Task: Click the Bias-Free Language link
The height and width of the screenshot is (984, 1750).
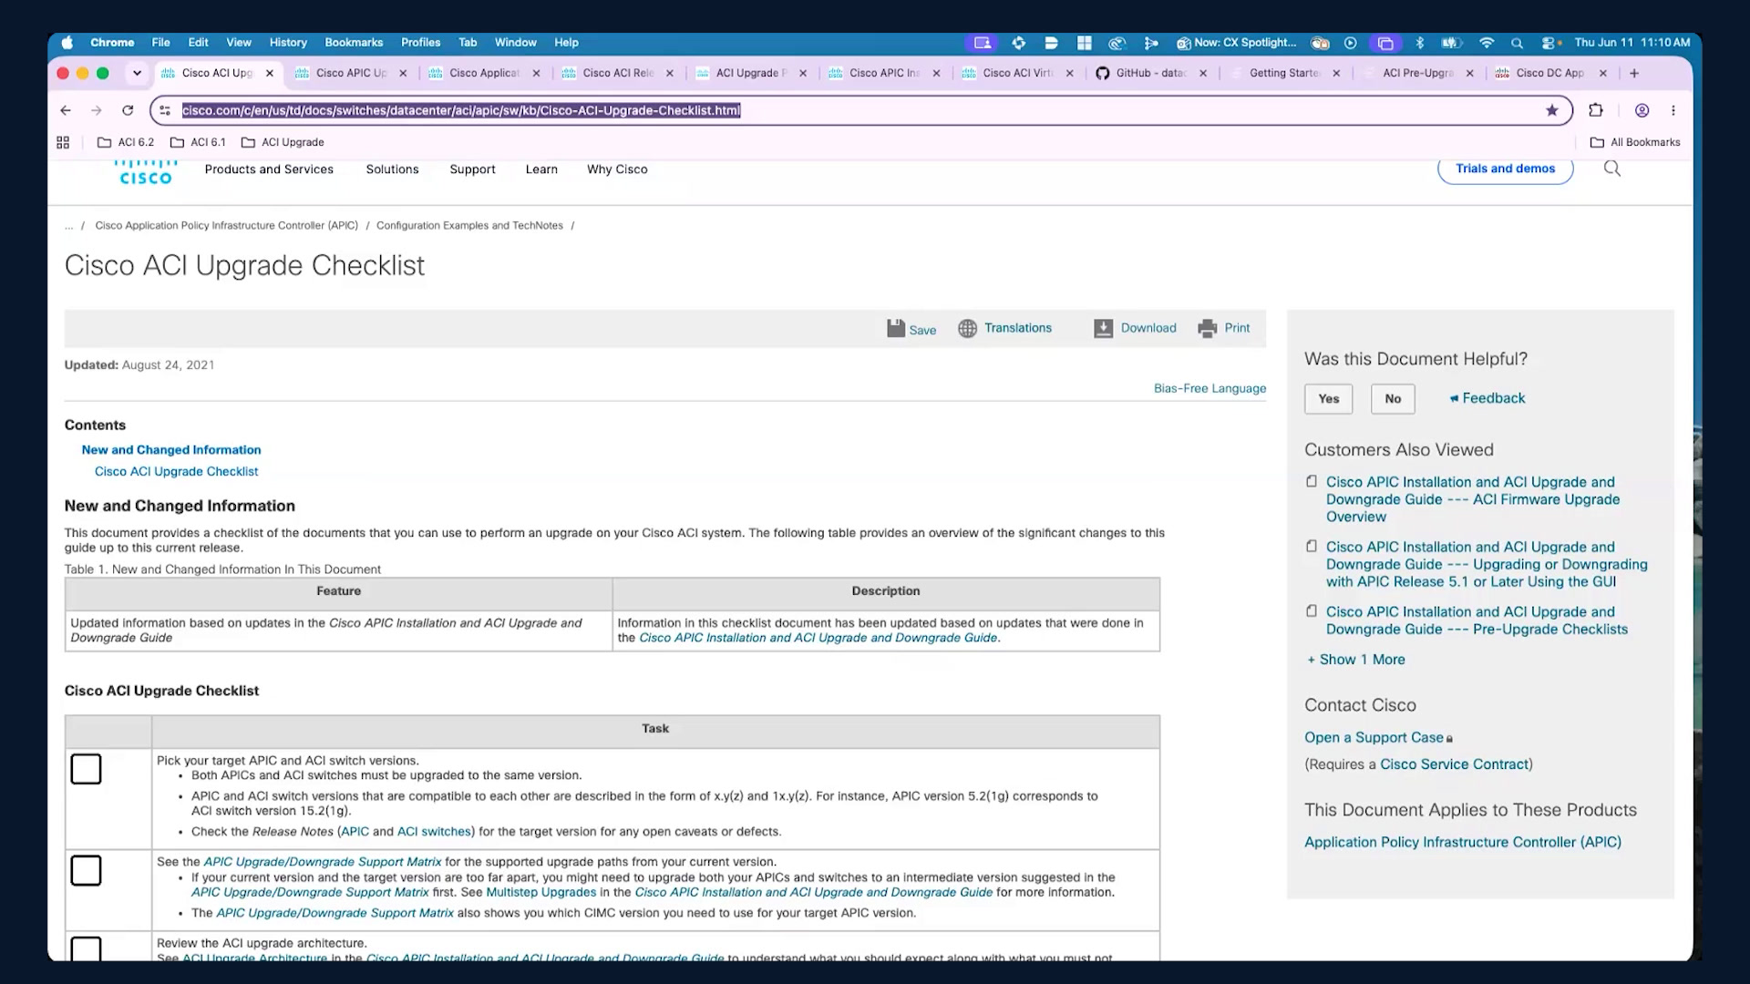Action: [1210, 388]
